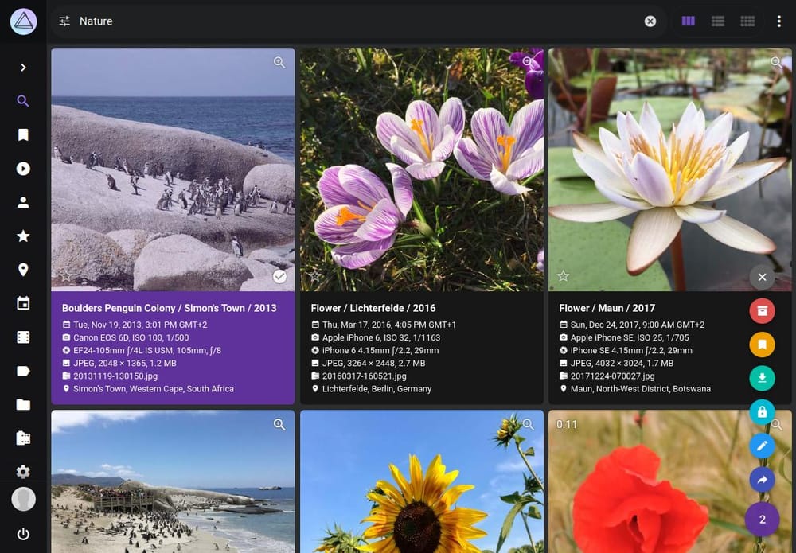Toggle the favorite star on the crocus photo
Screen dimensions: 796x553
(x=316, y=276)
